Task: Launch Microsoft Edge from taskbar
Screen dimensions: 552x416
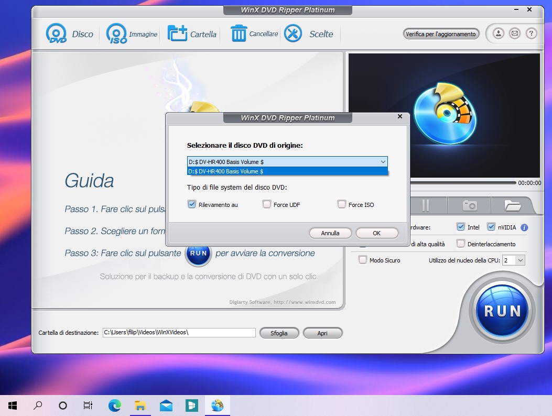Action: click(115, 406)
